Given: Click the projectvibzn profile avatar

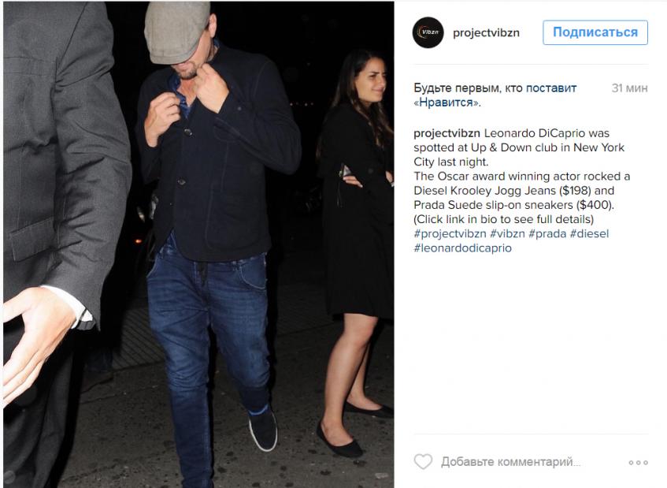Looking at the screenshot, I should [428, 32].
